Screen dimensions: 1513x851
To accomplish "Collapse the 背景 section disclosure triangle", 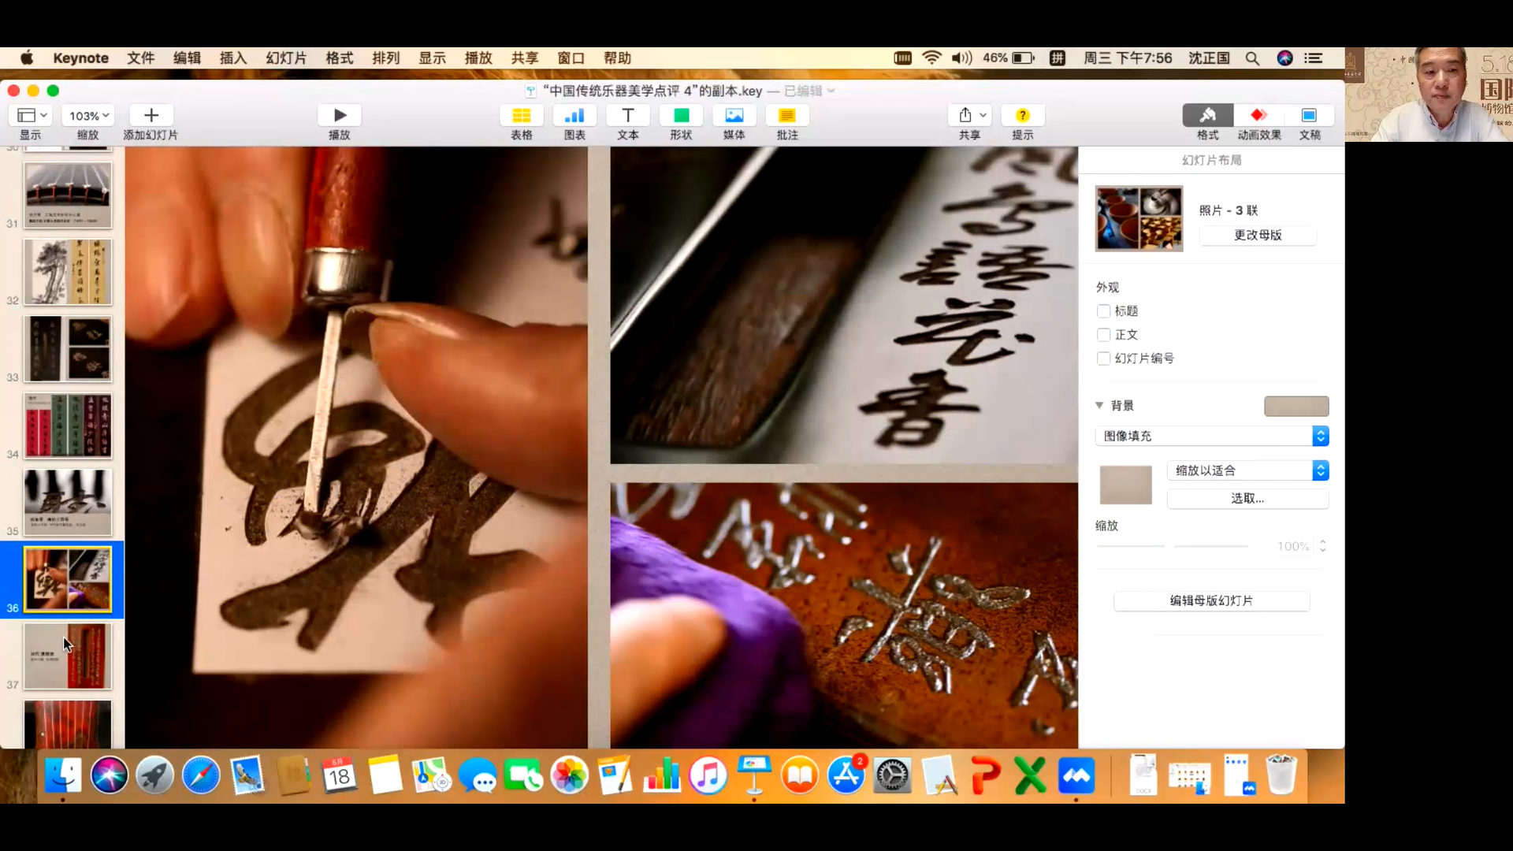I will (1099, 405).
